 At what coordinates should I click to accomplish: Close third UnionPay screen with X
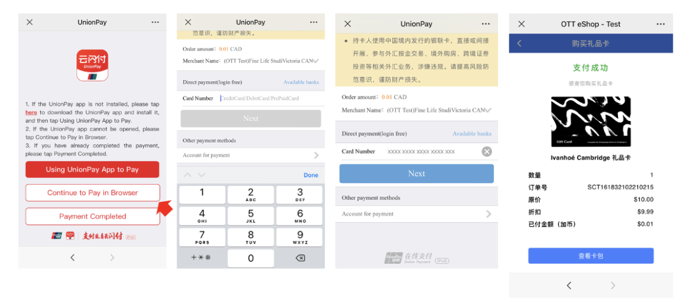pyautogui.click(x=347, y=24)
